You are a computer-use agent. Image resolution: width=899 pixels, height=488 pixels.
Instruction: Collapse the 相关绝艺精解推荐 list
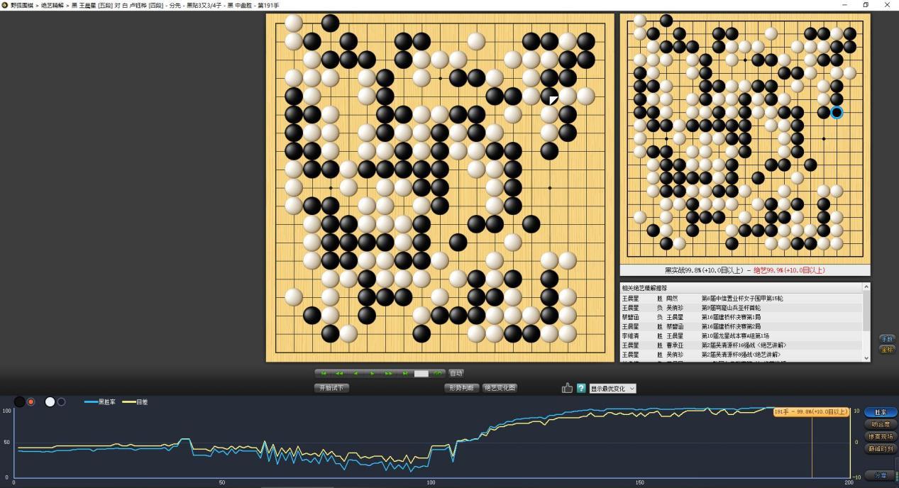tap(866, 287)
